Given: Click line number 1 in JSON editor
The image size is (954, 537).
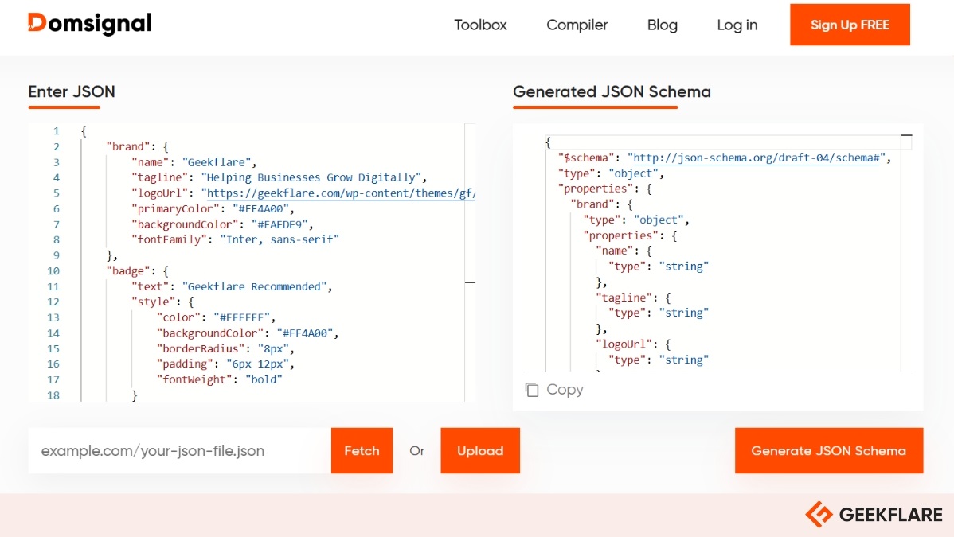Looking at the screenshot, I should [56, 130].
